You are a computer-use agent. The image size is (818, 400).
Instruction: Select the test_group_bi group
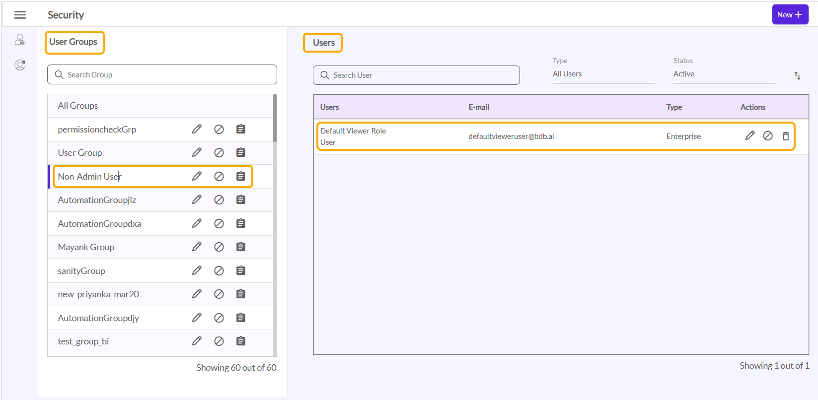click(x=83, y=341)
